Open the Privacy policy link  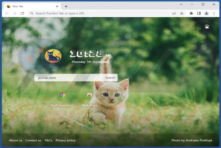pyautogui.click(x=66, y=141)
